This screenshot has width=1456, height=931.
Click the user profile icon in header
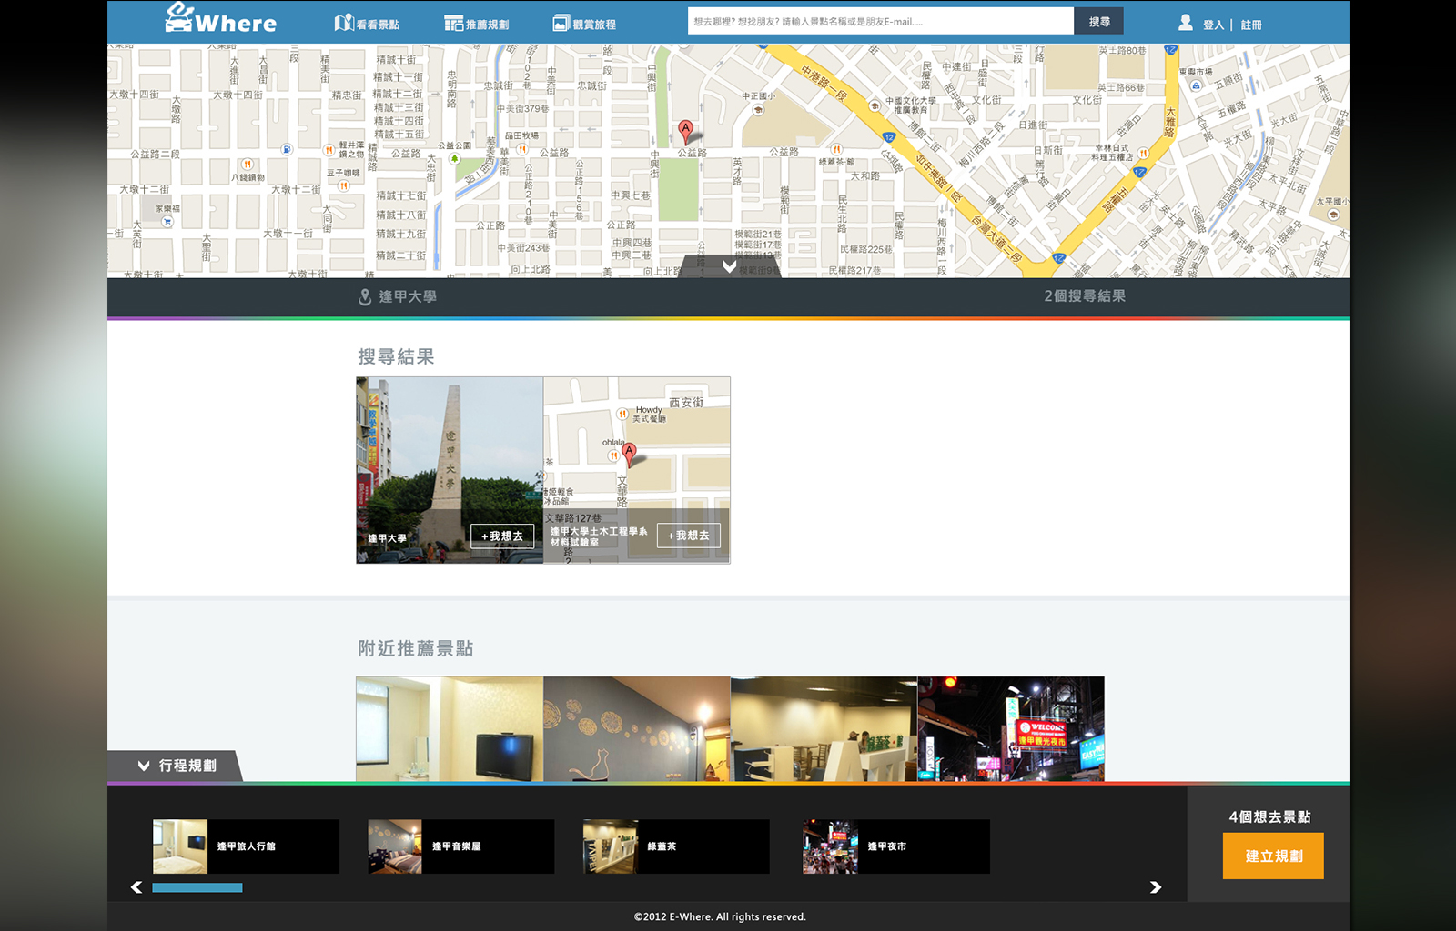pyautogui.click(x=1185, y=23)
